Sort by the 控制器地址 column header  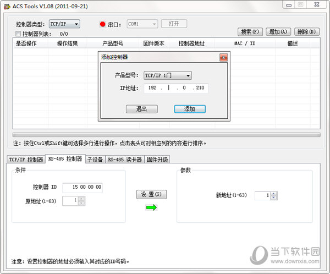coord(192,43)
